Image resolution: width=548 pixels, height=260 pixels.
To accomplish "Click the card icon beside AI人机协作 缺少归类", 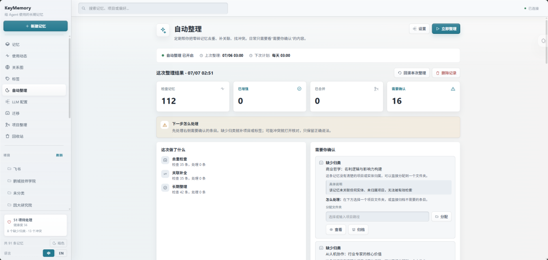I will coord(321,248).
